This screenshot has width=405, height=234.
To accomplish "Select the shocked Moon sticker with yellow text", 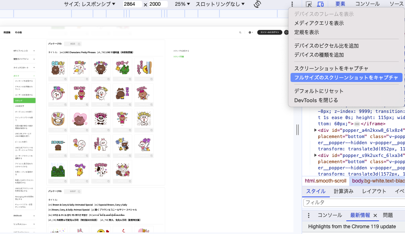I will point(144,118).
